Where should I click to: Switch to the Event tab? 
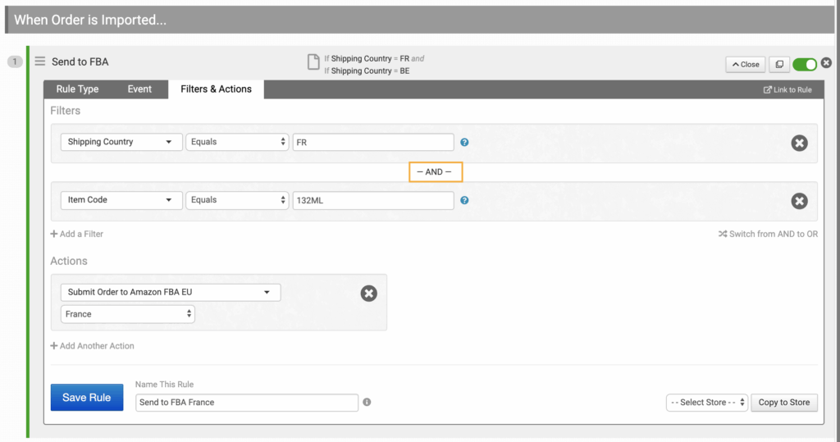(x=139, y=89)
